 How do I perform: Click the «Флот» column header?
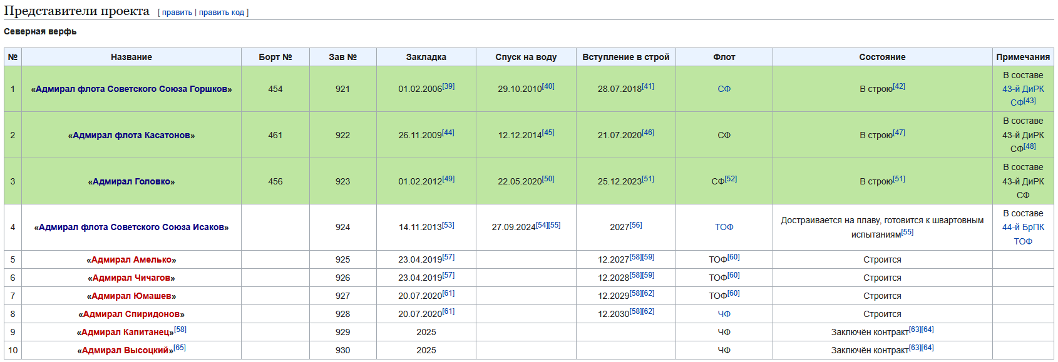click(x=724, y=57)
